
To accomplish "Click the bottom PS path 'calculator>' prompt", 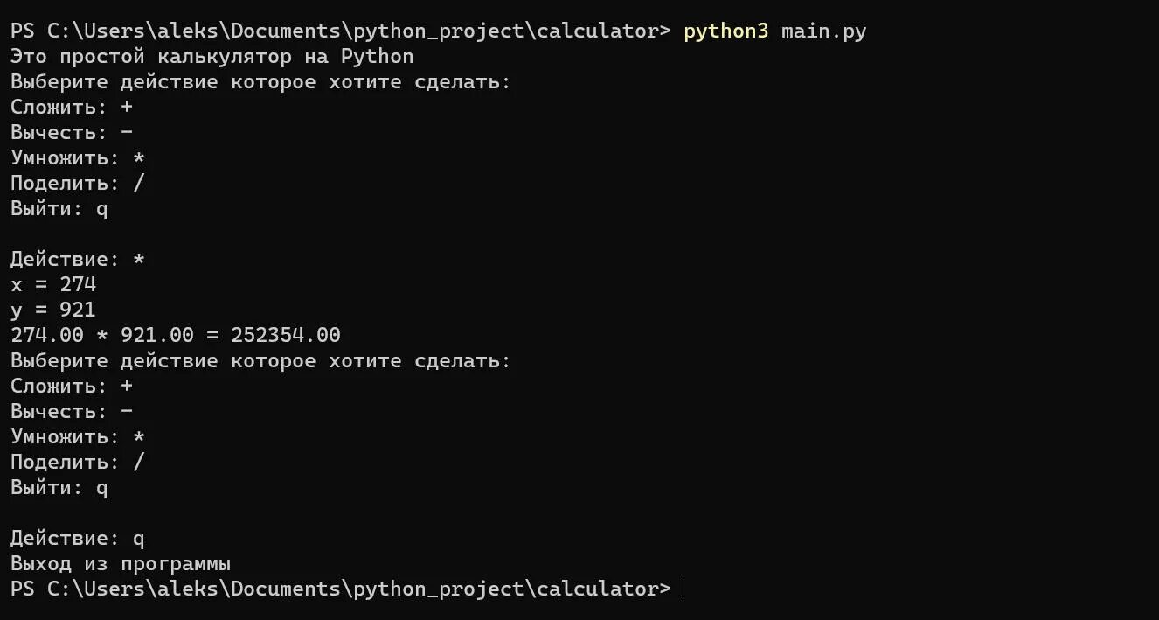I will coord(341,589).
